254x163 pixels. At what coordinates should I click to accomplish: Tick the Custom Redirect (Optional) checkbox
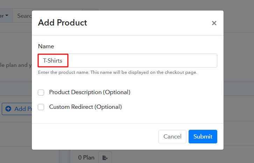(41, 107)
